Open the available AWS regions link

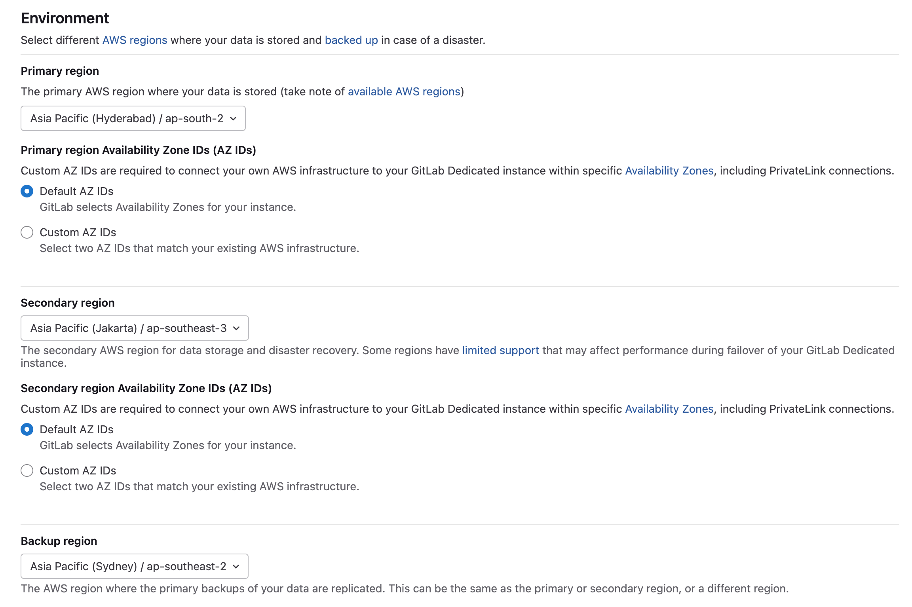[403, 91]
